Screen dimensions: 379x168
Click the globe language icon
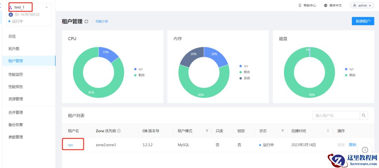326,6
